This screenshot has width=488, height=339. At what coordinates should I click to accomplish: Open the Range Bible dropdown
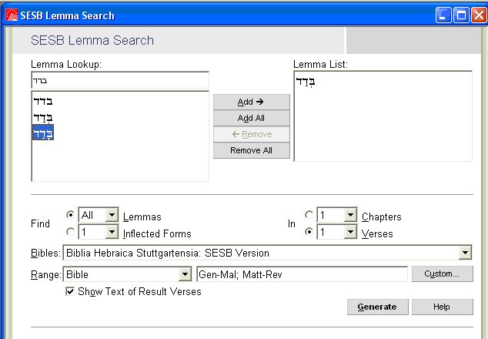click(x=185, y=274)
